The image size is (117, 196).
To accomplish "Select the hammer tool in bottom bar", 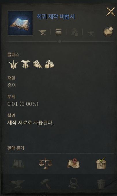I will click(46, 184).
